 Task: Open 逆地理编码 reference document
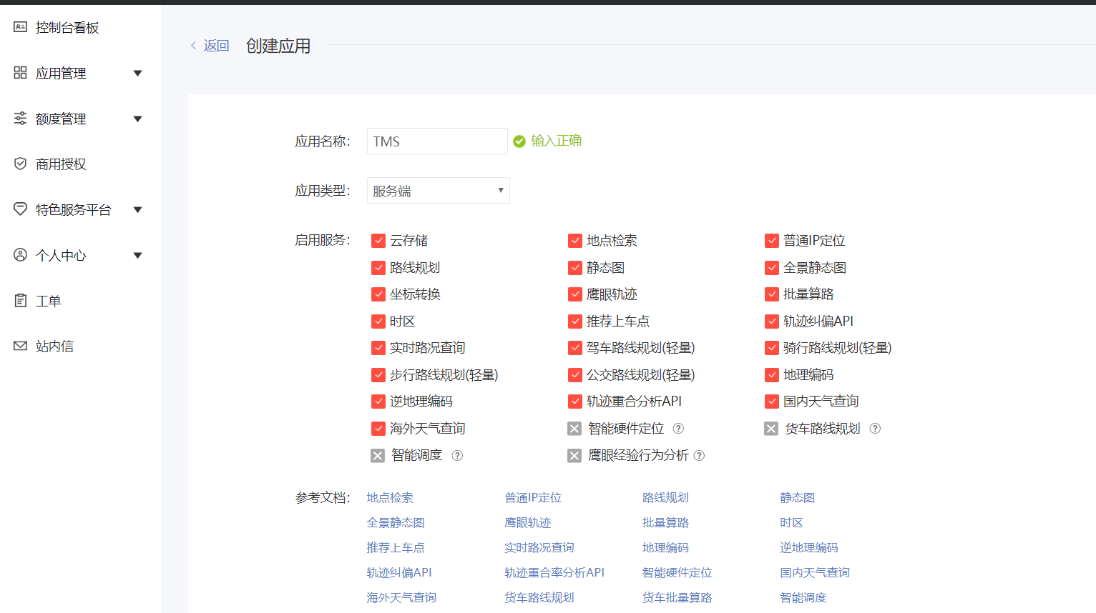[x=809, y=547]
